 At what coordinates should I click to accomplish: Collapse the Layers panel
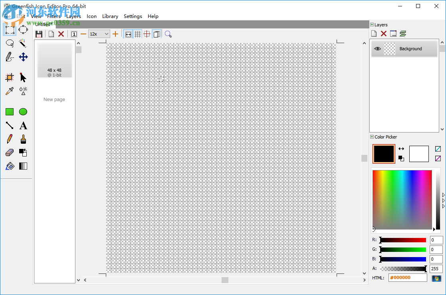[x=372, y=24]
